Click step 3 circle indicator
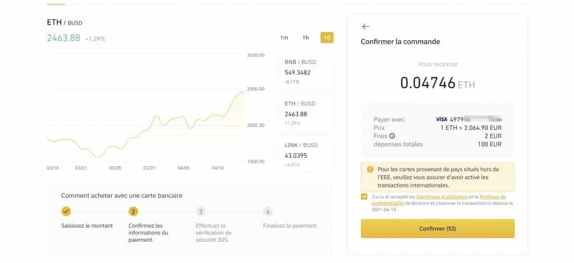574x263 pixels. pos(200,211)
